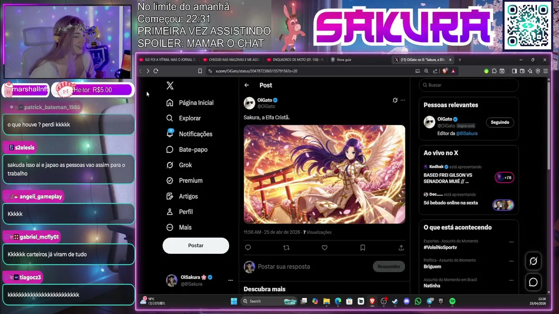The image size is (559, 314).
Task: Open the 7 Visualizações view count
Action: tap(317, 232)
